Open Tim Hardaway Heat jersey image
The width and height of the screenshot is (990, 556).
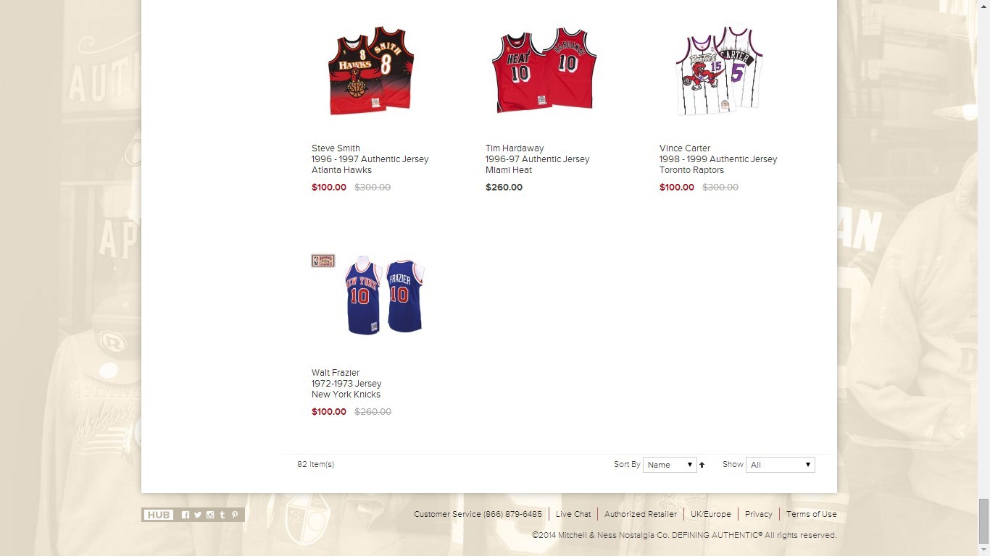point(544,71)
